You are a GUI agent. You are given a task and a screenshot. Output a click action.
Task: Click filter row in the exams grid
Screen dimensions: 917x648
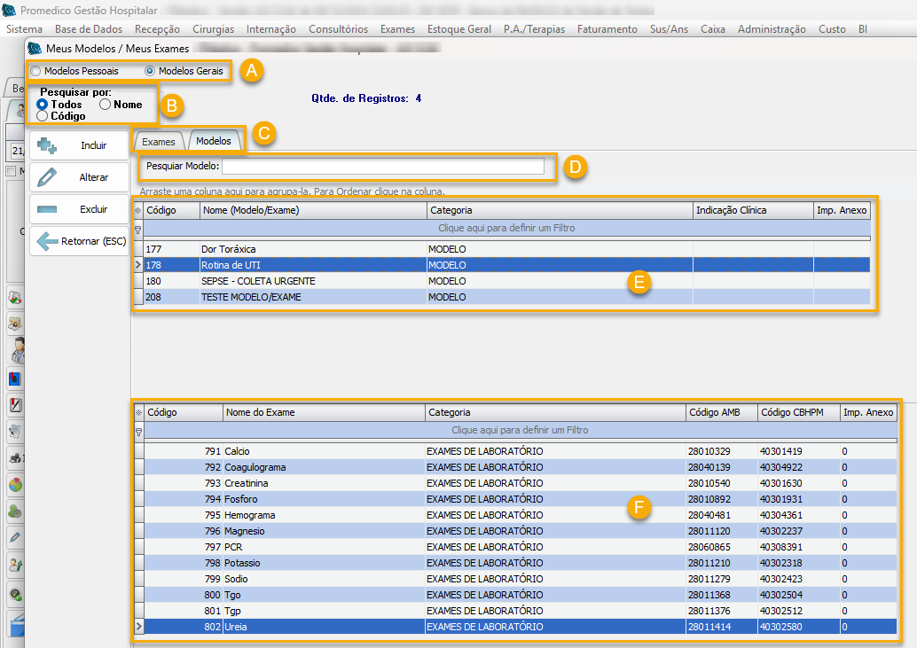click(x=520, y=430)
